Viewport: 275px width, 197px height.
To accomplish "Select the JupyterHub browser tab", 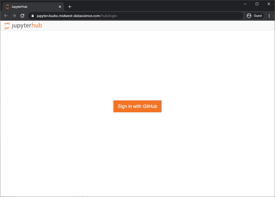I will pos(33,7).
